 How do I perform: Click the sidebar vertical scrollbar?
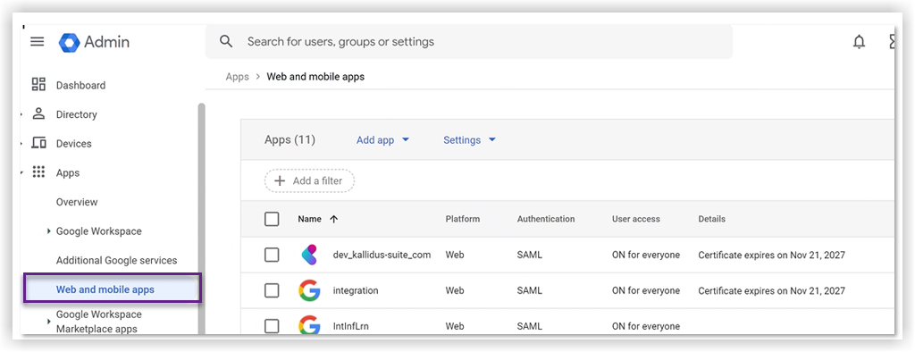[201, 219]
